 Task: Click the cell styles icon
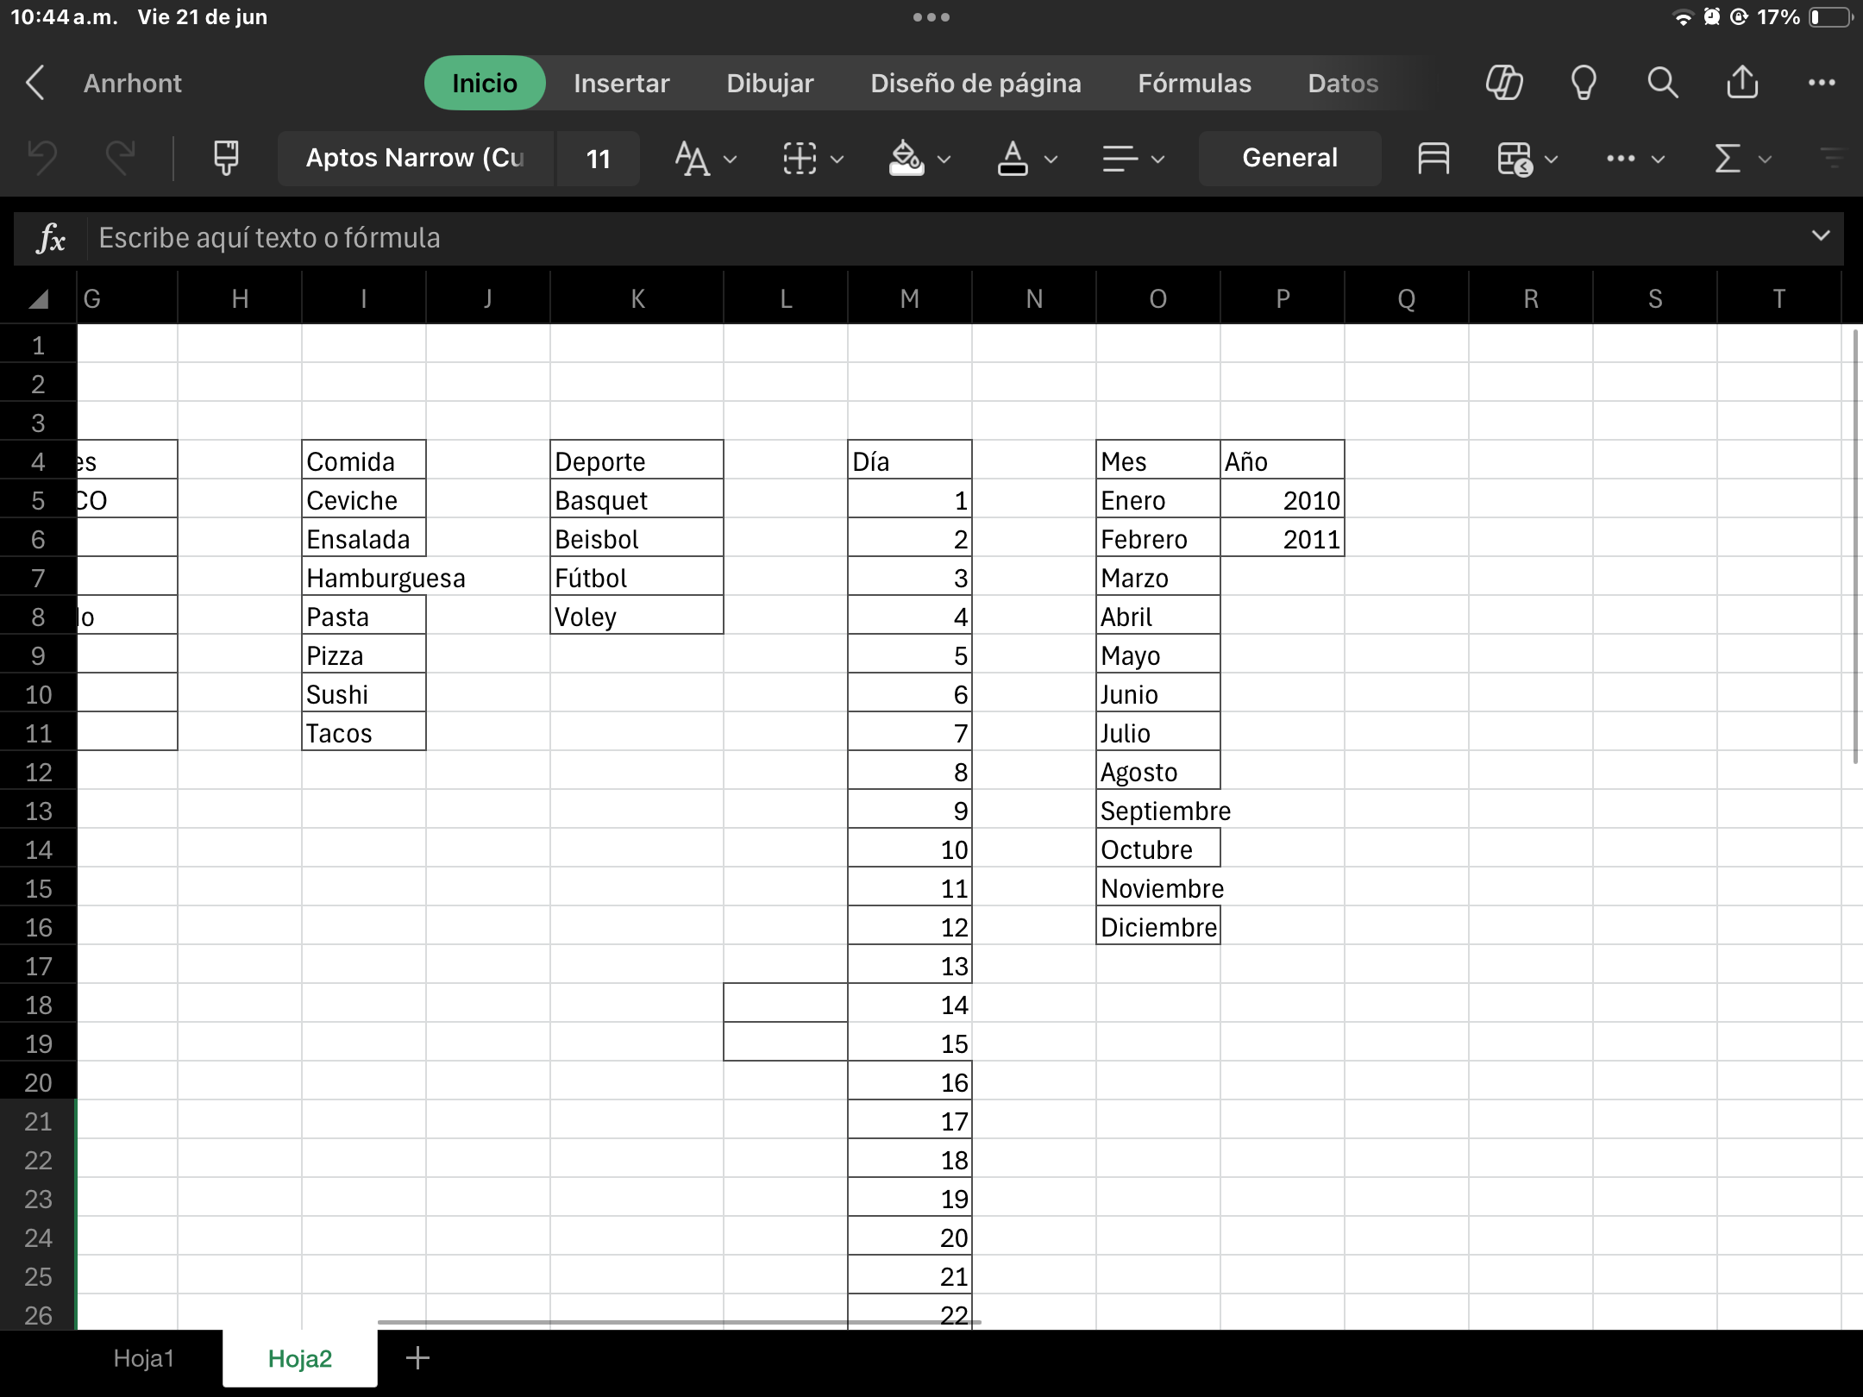pos(1433,159)
